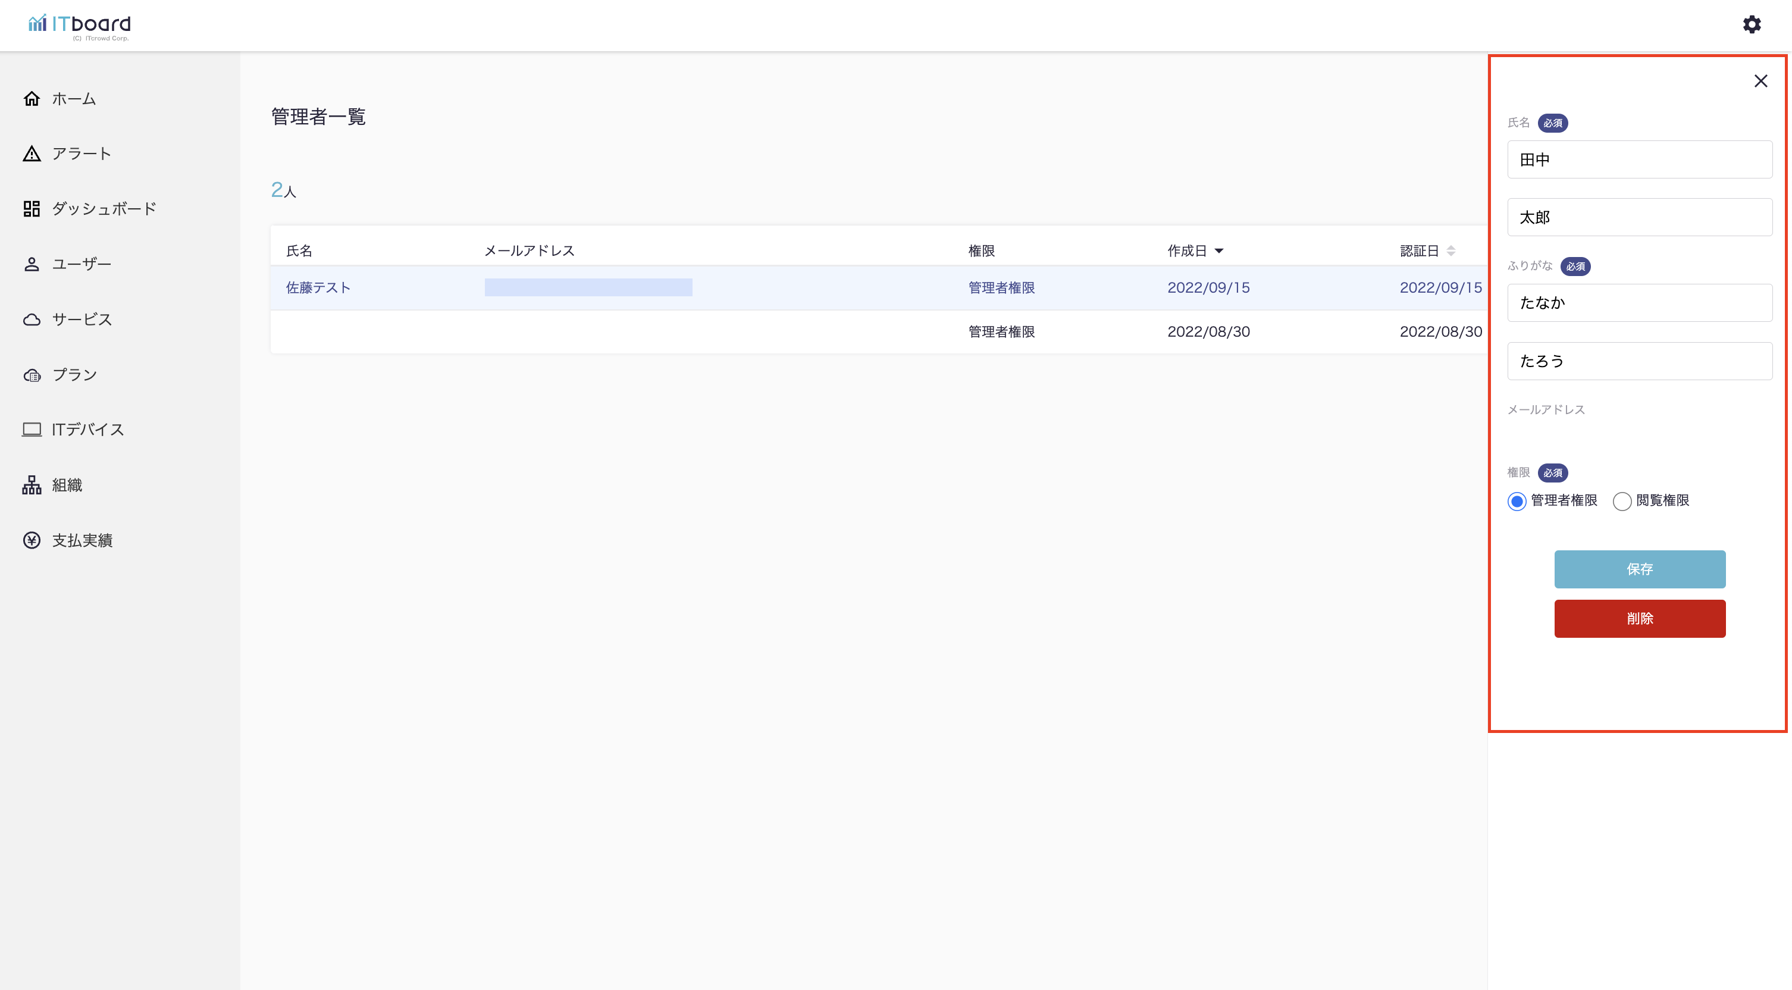Open the Services cloud icon
The image size is (1792, 990).
[32, 319]
